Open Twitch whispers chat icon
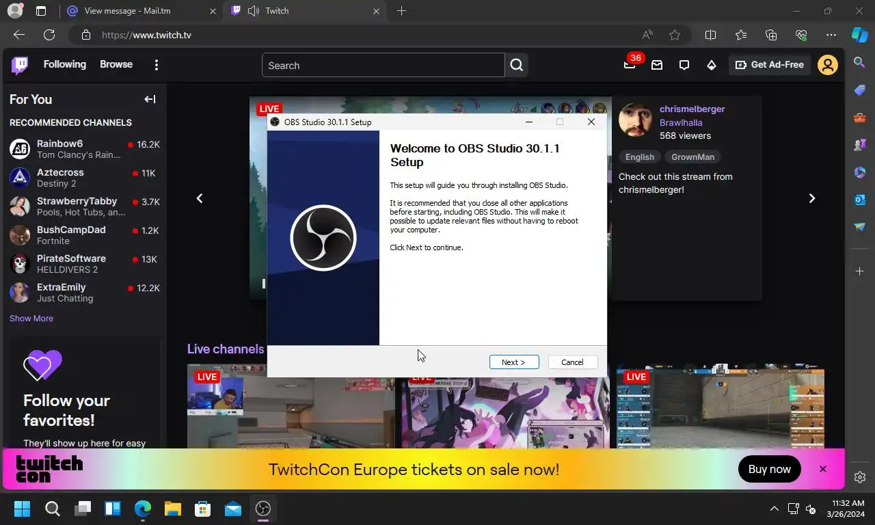This screenshot has width=875, height=525. click(684, 65)
